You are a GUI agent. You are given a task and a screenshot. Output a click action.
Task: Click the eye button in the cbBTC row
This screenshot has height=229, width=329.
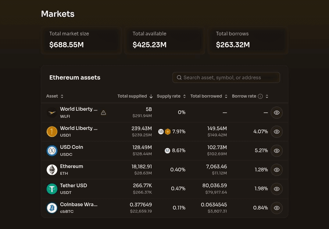(x=277, y=208)
